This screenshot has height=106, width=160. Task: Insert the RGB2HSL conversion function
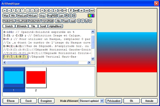pos(9,21)
